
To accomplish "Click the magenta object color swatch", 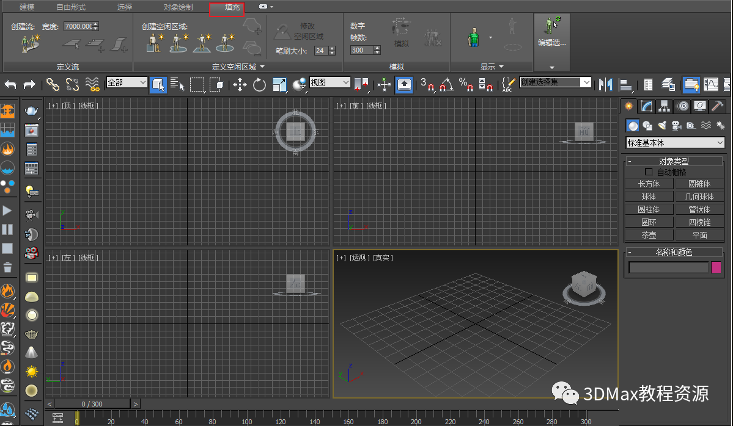I will 716,267.
